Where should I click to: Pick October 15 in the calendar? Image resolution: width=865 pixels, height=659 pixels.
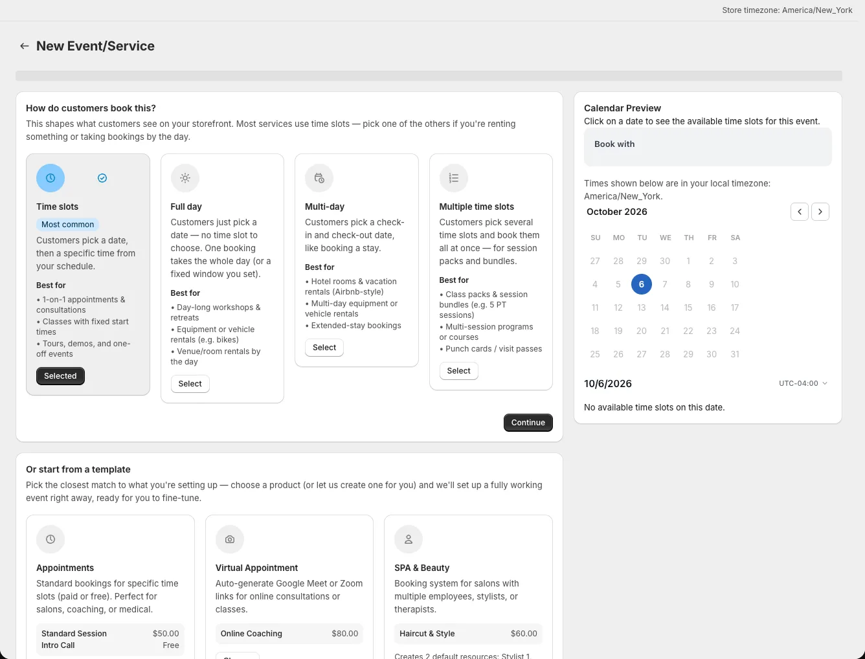pos(688,307)
